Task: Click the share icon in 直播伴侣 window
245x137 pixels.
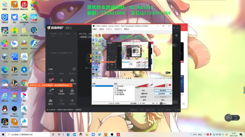Action: click(x=176, y=35)
